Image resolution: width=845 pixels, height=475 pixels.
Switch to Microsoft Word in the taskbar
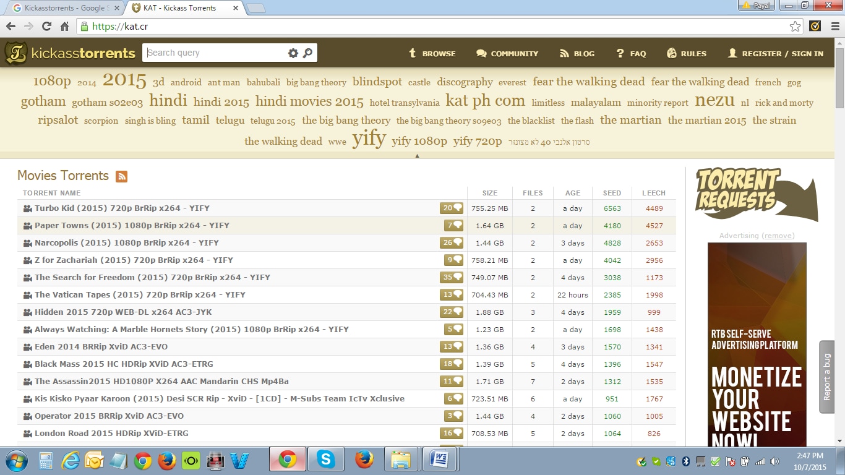point(440,460)
